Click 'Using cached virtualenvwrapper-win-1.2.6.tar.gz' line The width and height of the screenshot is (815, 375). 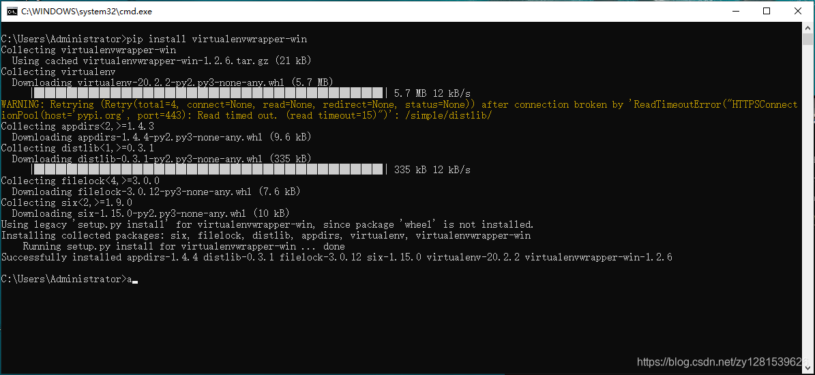[x=162, y=61]
